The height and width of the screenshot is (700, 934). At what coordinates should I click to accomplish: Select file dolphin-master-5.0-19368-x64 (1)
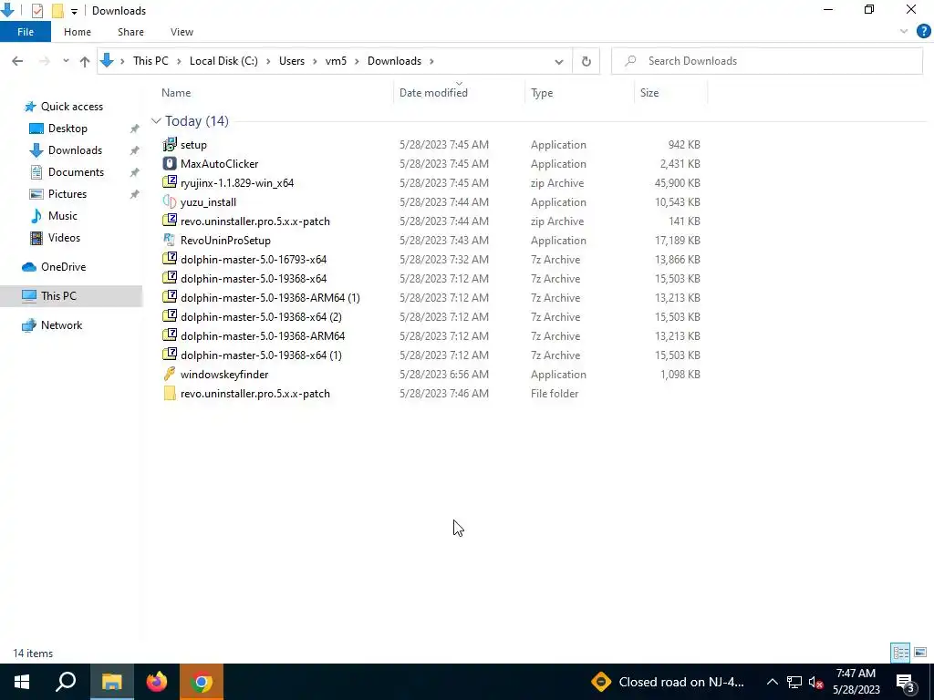point(261,355)
